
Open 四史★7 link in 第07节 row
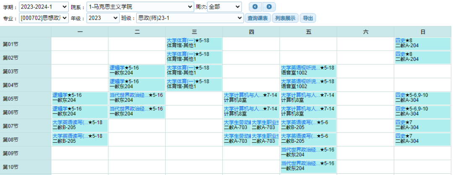(x=401, y=122)
